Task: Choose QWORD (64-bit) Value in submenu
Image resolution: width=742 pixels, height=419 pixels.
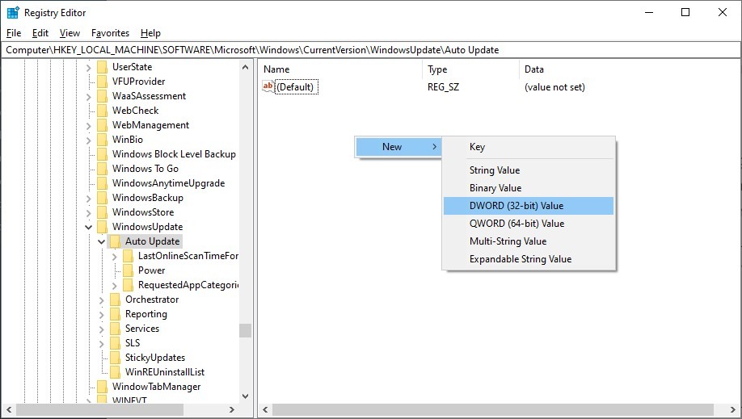Action: tap(529, 223)
